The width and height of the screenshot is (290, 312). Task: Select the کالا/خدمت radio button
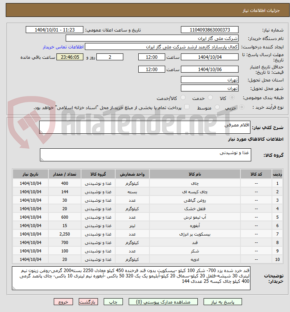(183, 98)
